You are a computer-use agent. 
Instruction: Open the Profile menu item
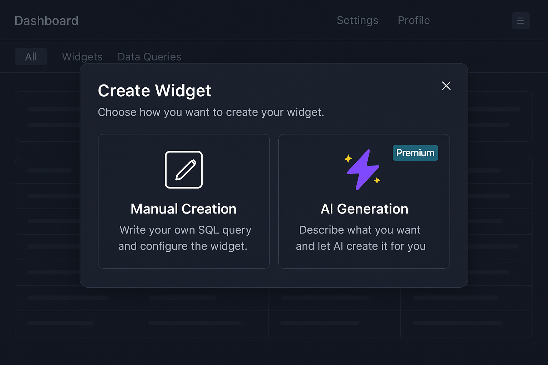point(413,20)
